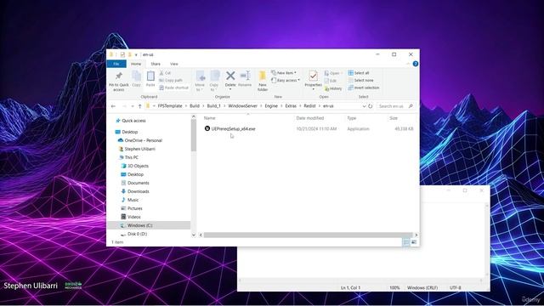
Task: Open the New item dropdown
Action: 284,73
